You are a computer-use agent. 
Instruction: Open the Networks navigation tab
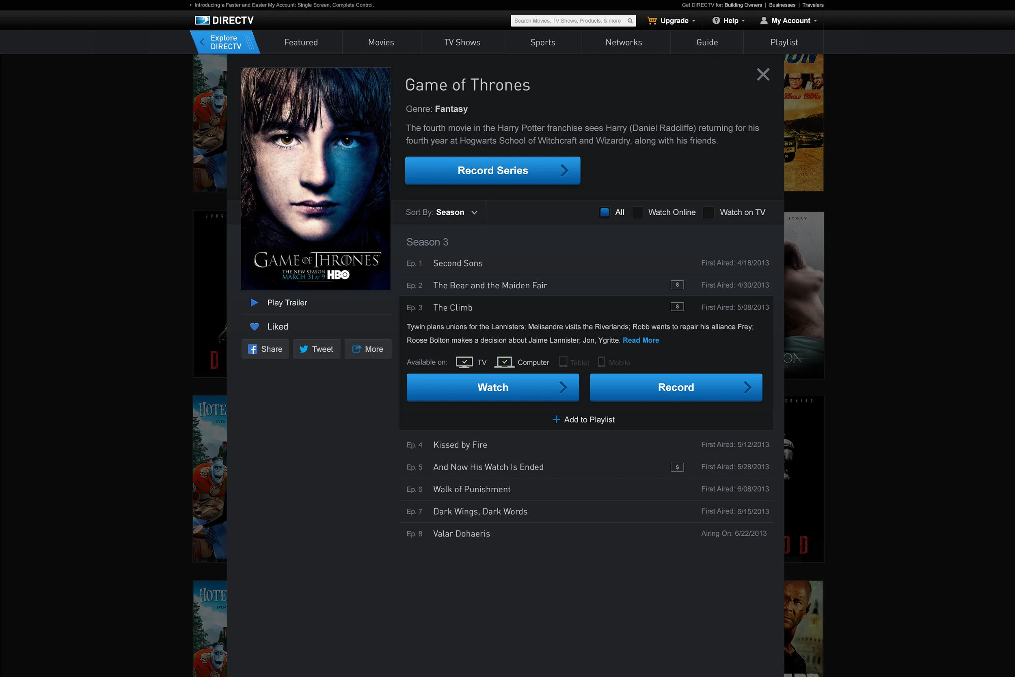623,42
